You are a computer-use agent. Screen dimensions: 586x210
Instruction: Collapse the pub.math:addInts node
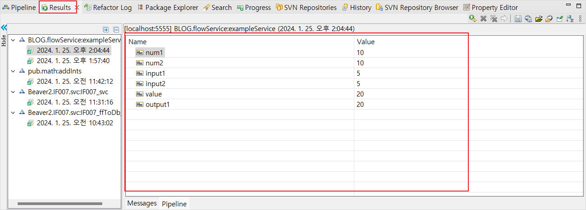pos(13,71)
